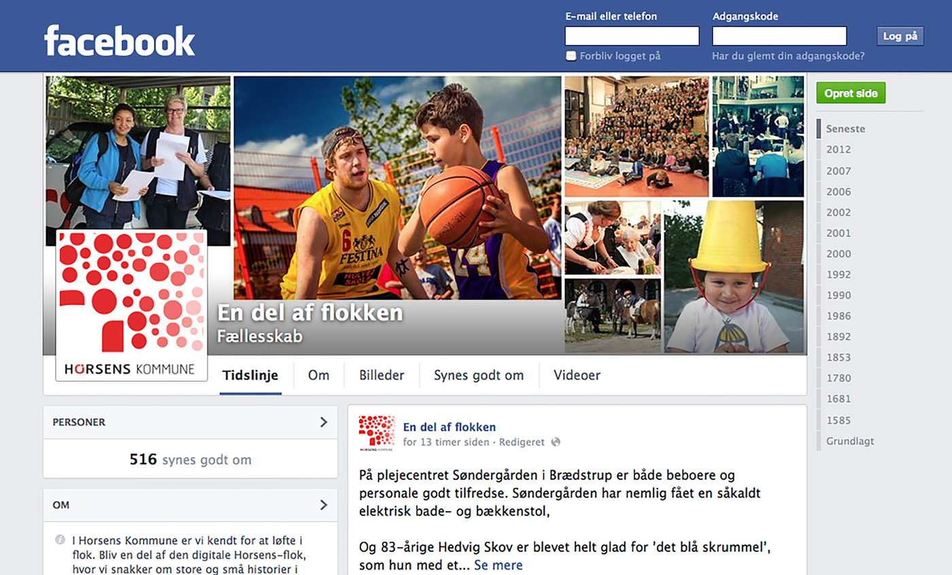Focus the Adgangskode password field
The width and height of the screenshot is (952, 575).
(x=779, y=36)
